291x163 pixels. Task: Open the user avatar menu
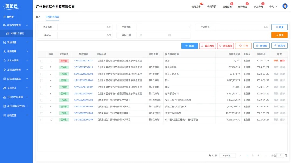click(285, 6)
